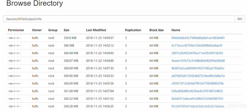Select the 360.44 MB size cell
Image resolution: width=249 pixels, height=111 pixels.
71,53
